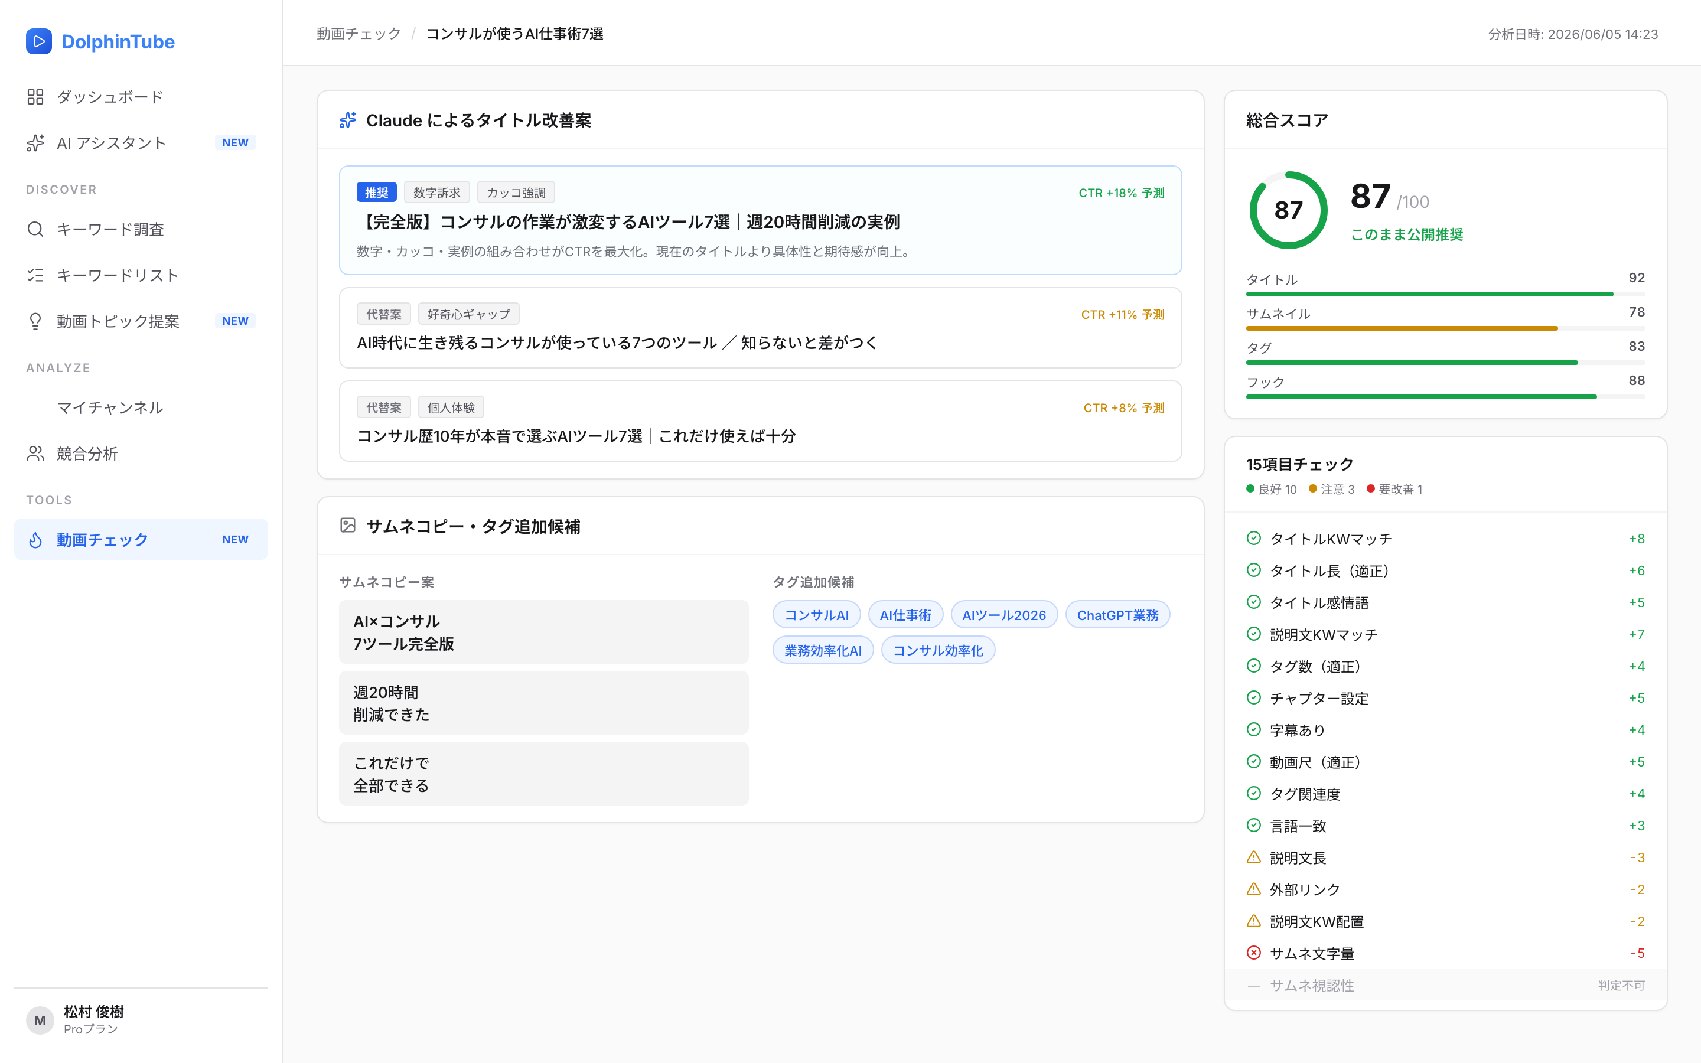Pick the AI×コンサル 7ツール完全版 thumbnail copy

click(x=543, y=632)
